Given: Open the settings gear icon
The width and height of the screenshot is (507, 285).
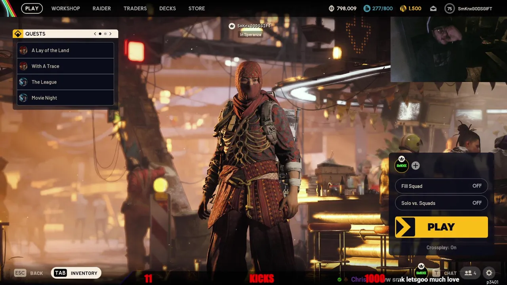Looking at the screenshot, I should (x=489, y=273).
